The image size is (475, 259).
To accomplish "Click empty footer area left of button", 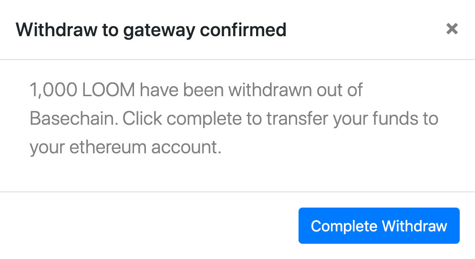I will (x=149, y=226).
